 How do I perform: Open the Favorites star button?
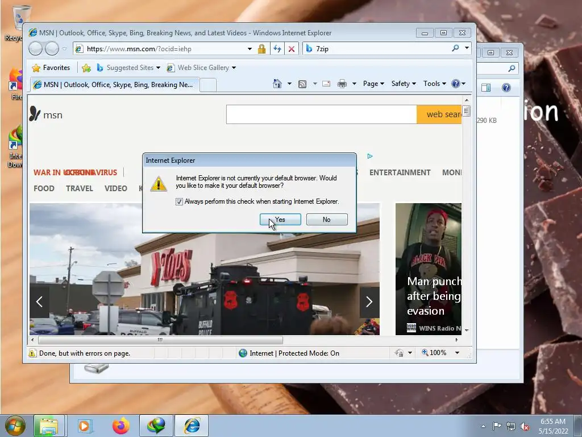tap(51, 68)
